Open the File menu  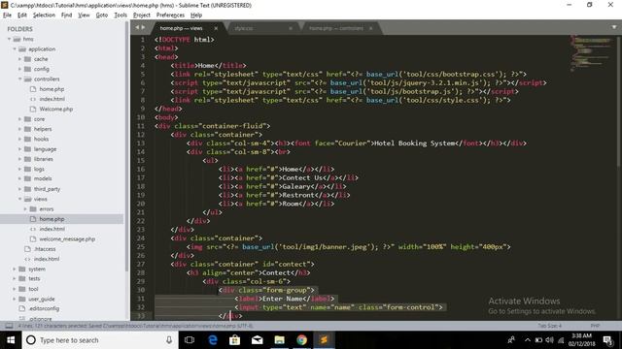7,16
